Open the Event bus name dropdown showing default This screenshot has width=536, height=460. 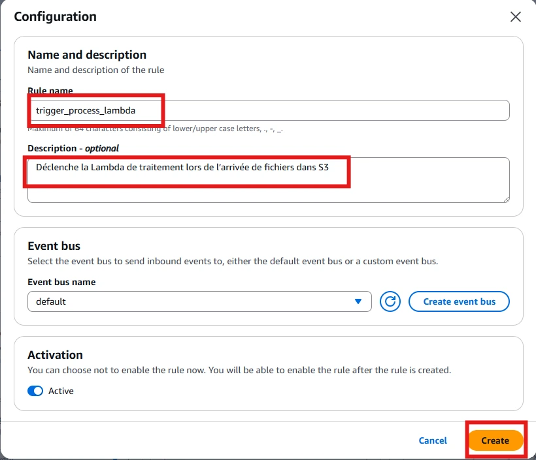pyautogui.click(x=196, y=301)
